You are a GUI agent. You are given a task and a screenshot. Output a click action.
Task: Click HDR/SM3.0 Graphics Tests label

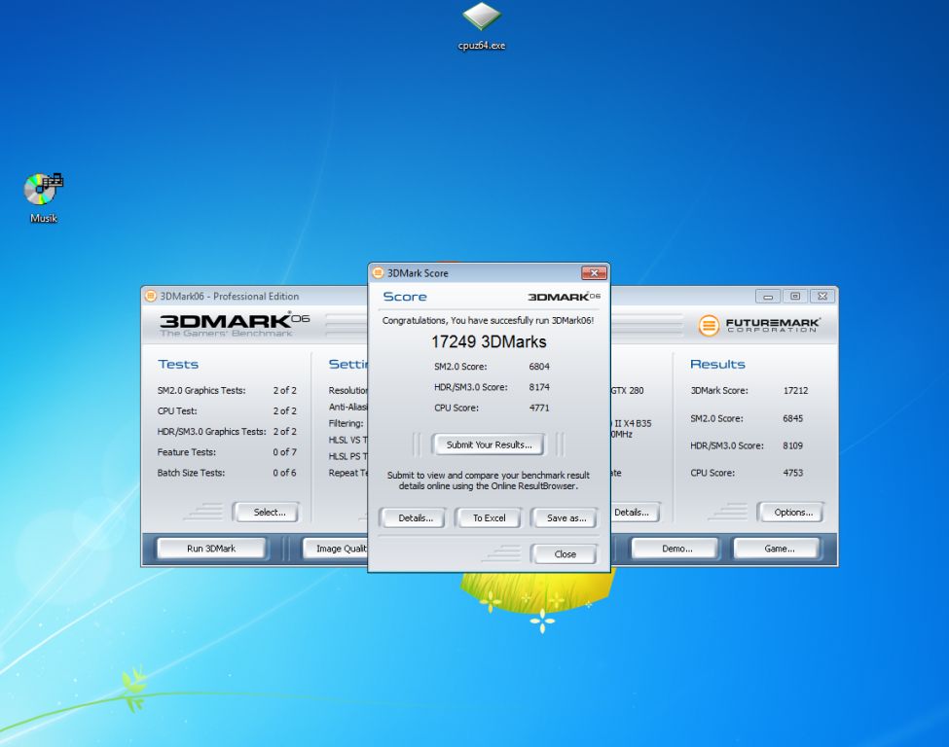point(212,431)
